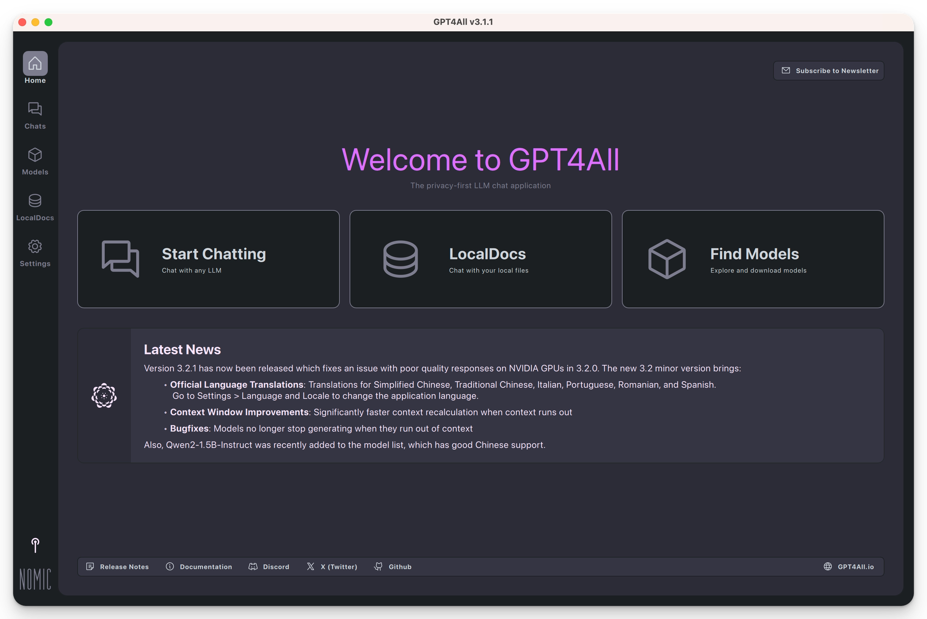Select the Find Models card
This screenshot has width=927, height=619.
753,259
